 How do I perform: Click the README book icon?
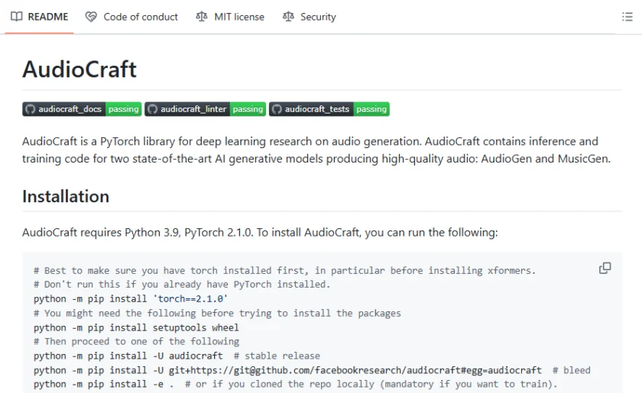pyautogui.click(x=16, y=17)
